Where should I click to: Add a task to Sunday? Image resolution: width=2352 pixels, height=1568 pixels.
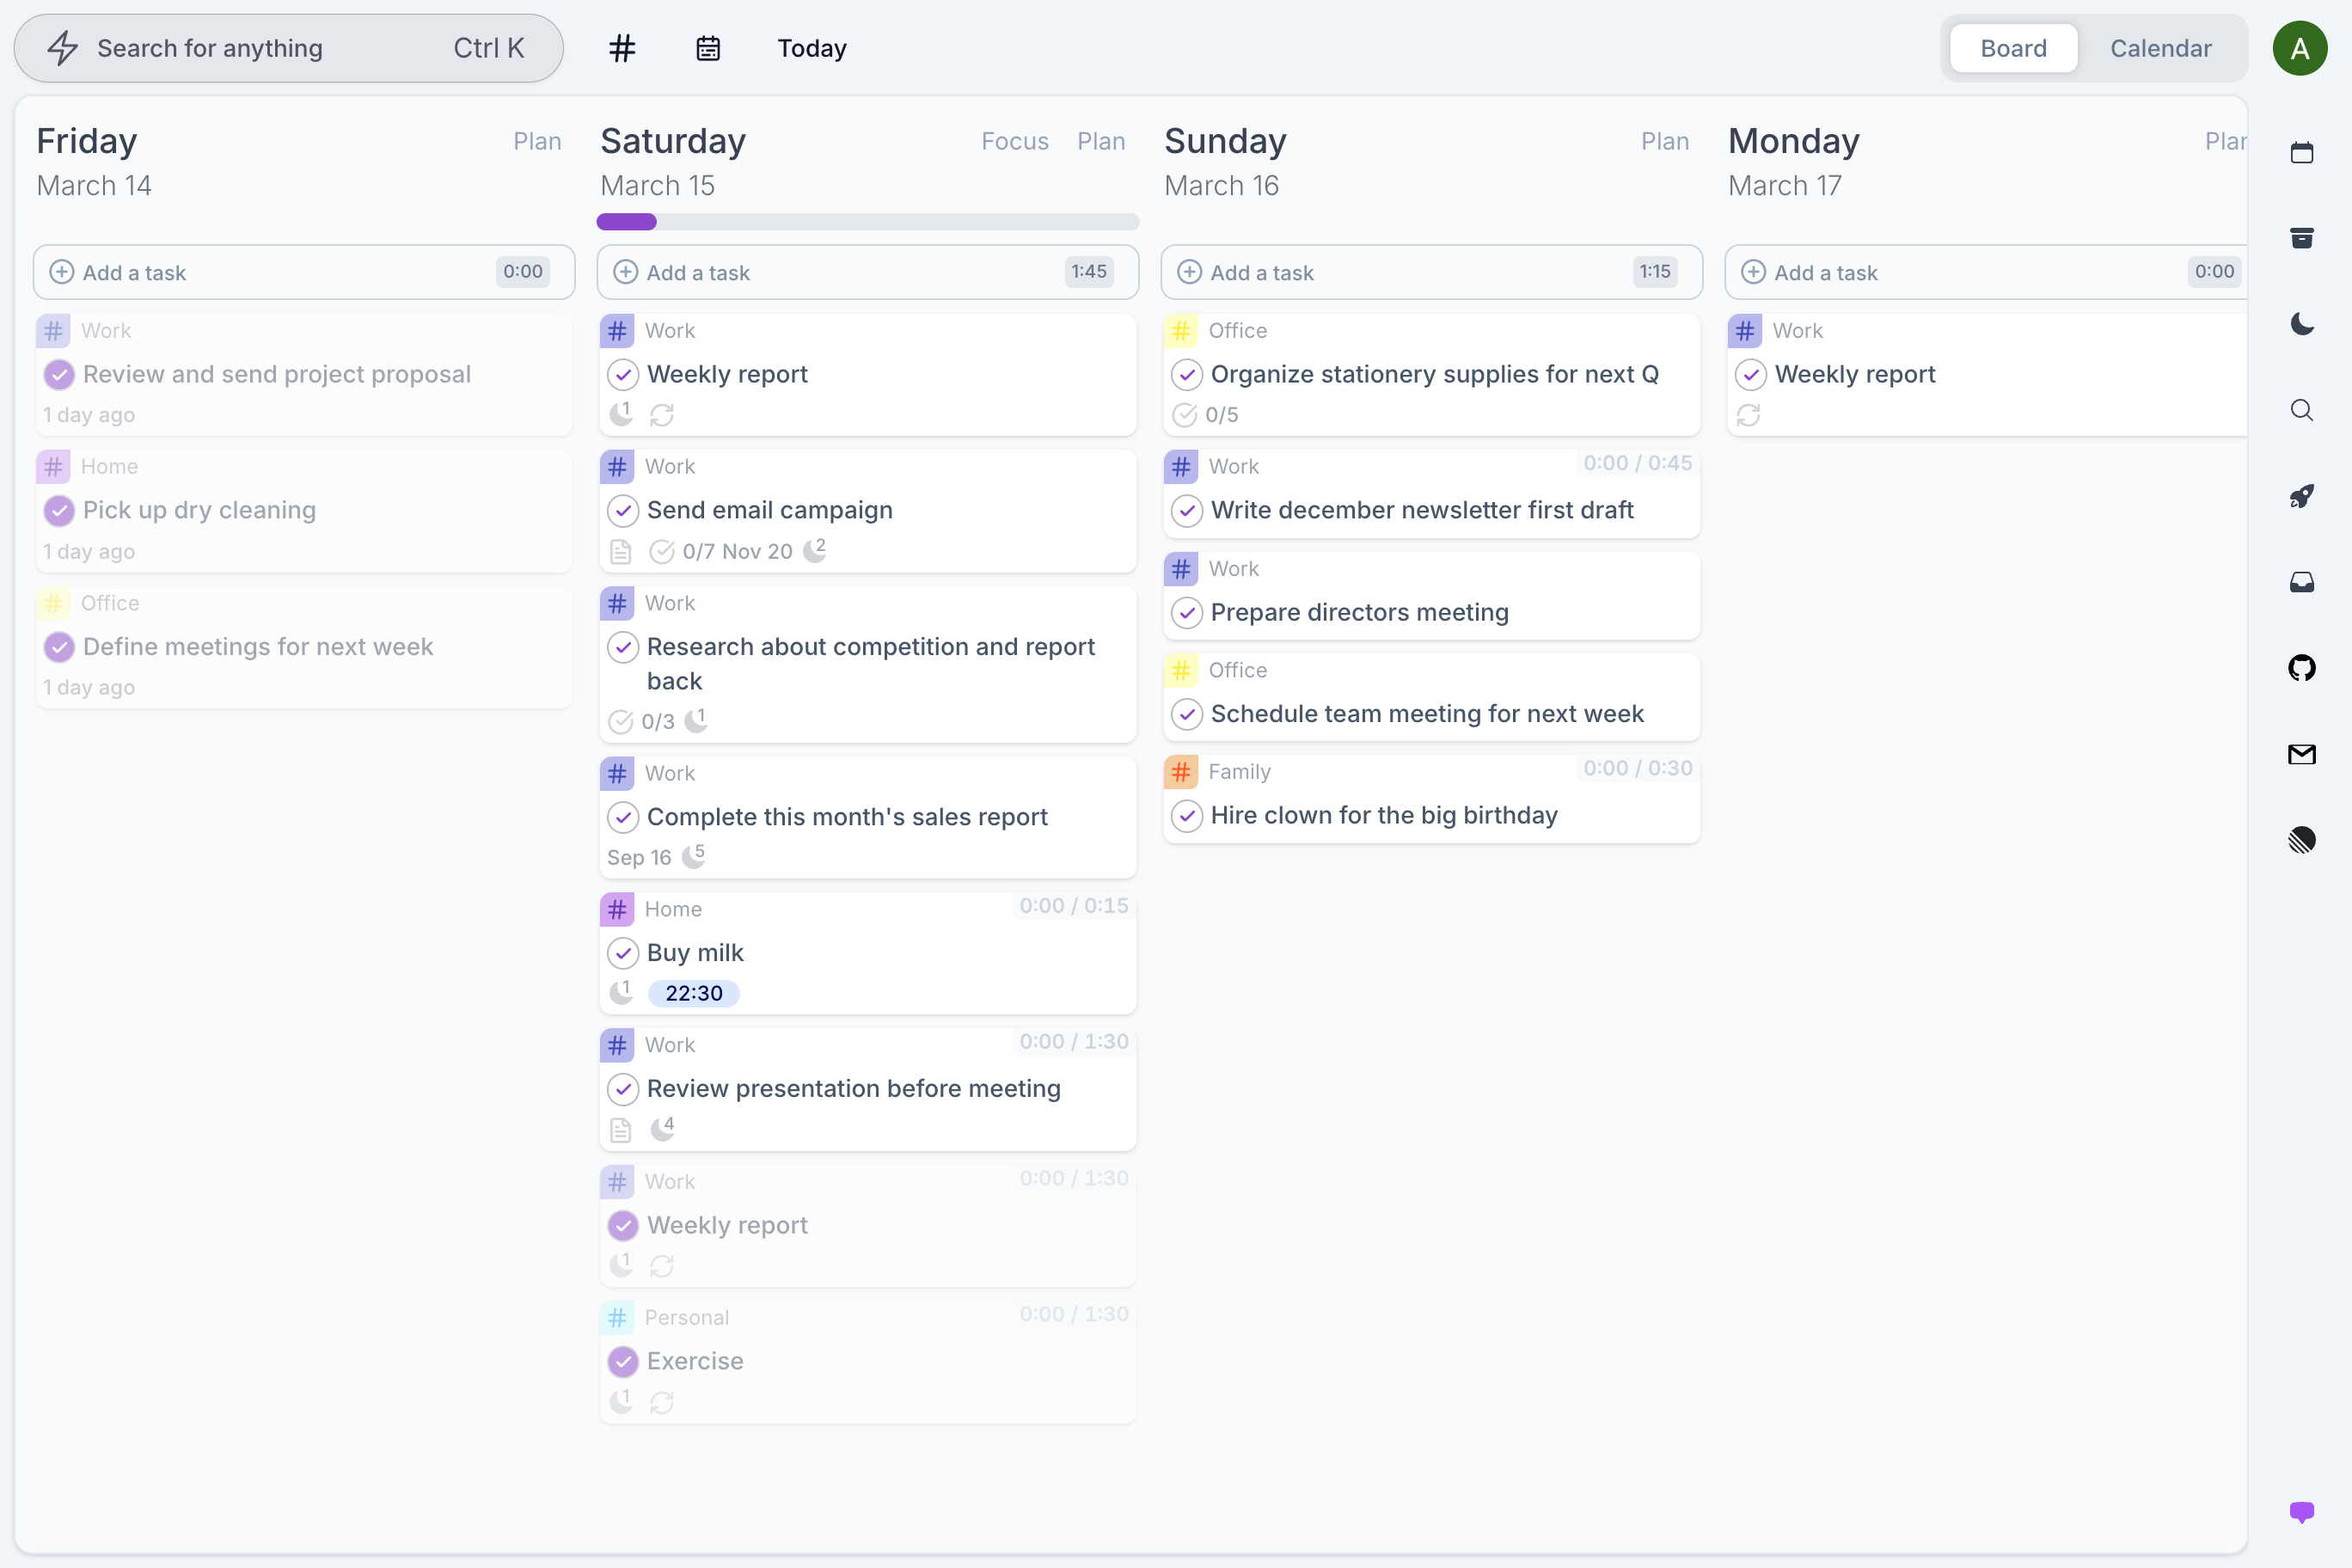1432,272
